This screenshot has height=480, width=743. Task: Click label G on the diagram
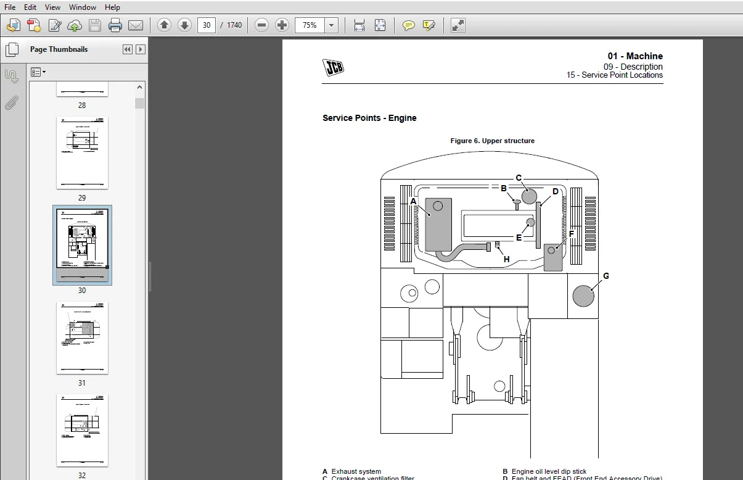pos(606,276)
